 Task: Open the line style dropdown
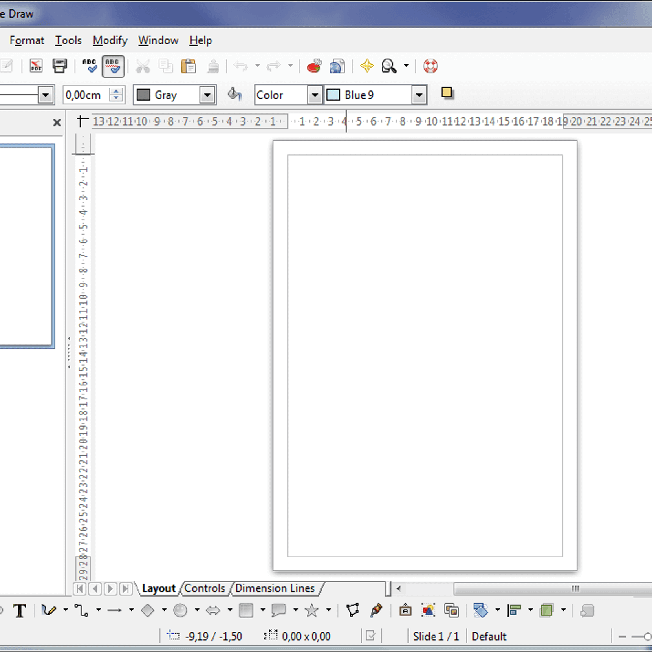coord(46,95)
